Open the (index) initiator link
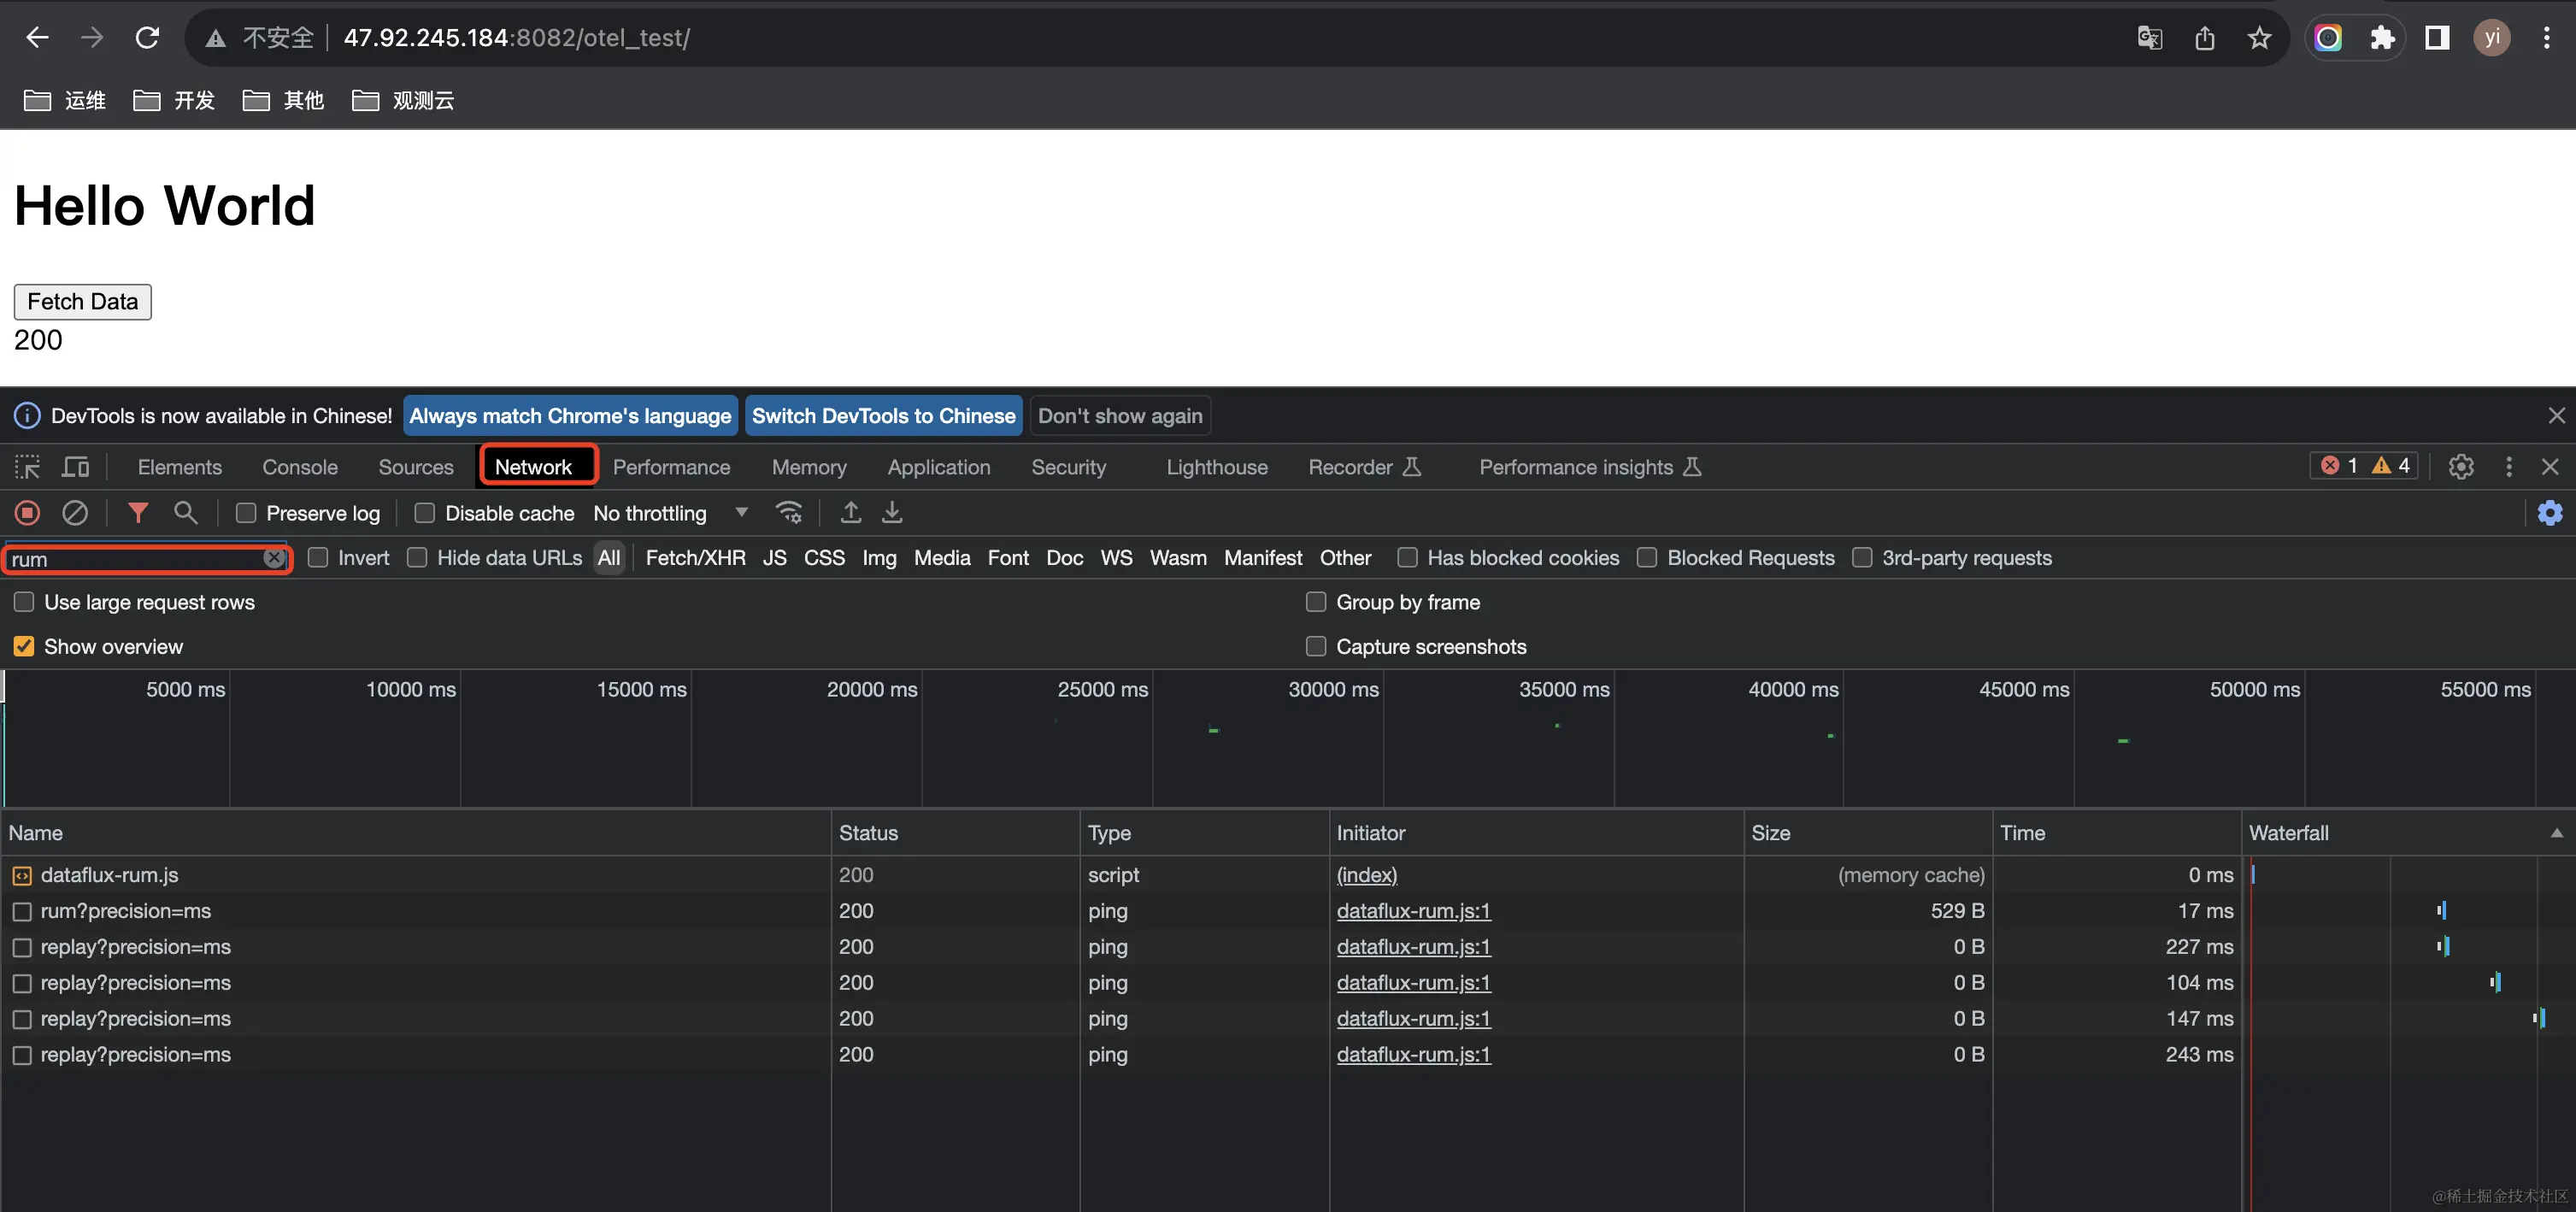Viewport: 2576px width, 1212px height. 1366,875
